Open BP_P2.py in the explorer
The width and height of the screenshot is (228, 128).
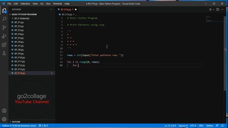coord(19,26)
